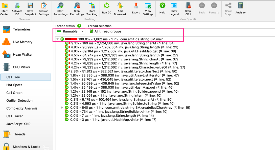Stop CPU recording
The image size is (275, 150).
tap(188, 9)
